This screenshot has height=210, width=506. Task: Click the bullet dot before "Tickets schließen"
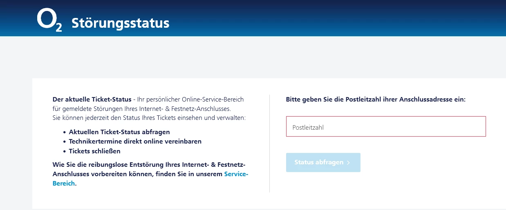pyautogui.click(x=65, y=152)
